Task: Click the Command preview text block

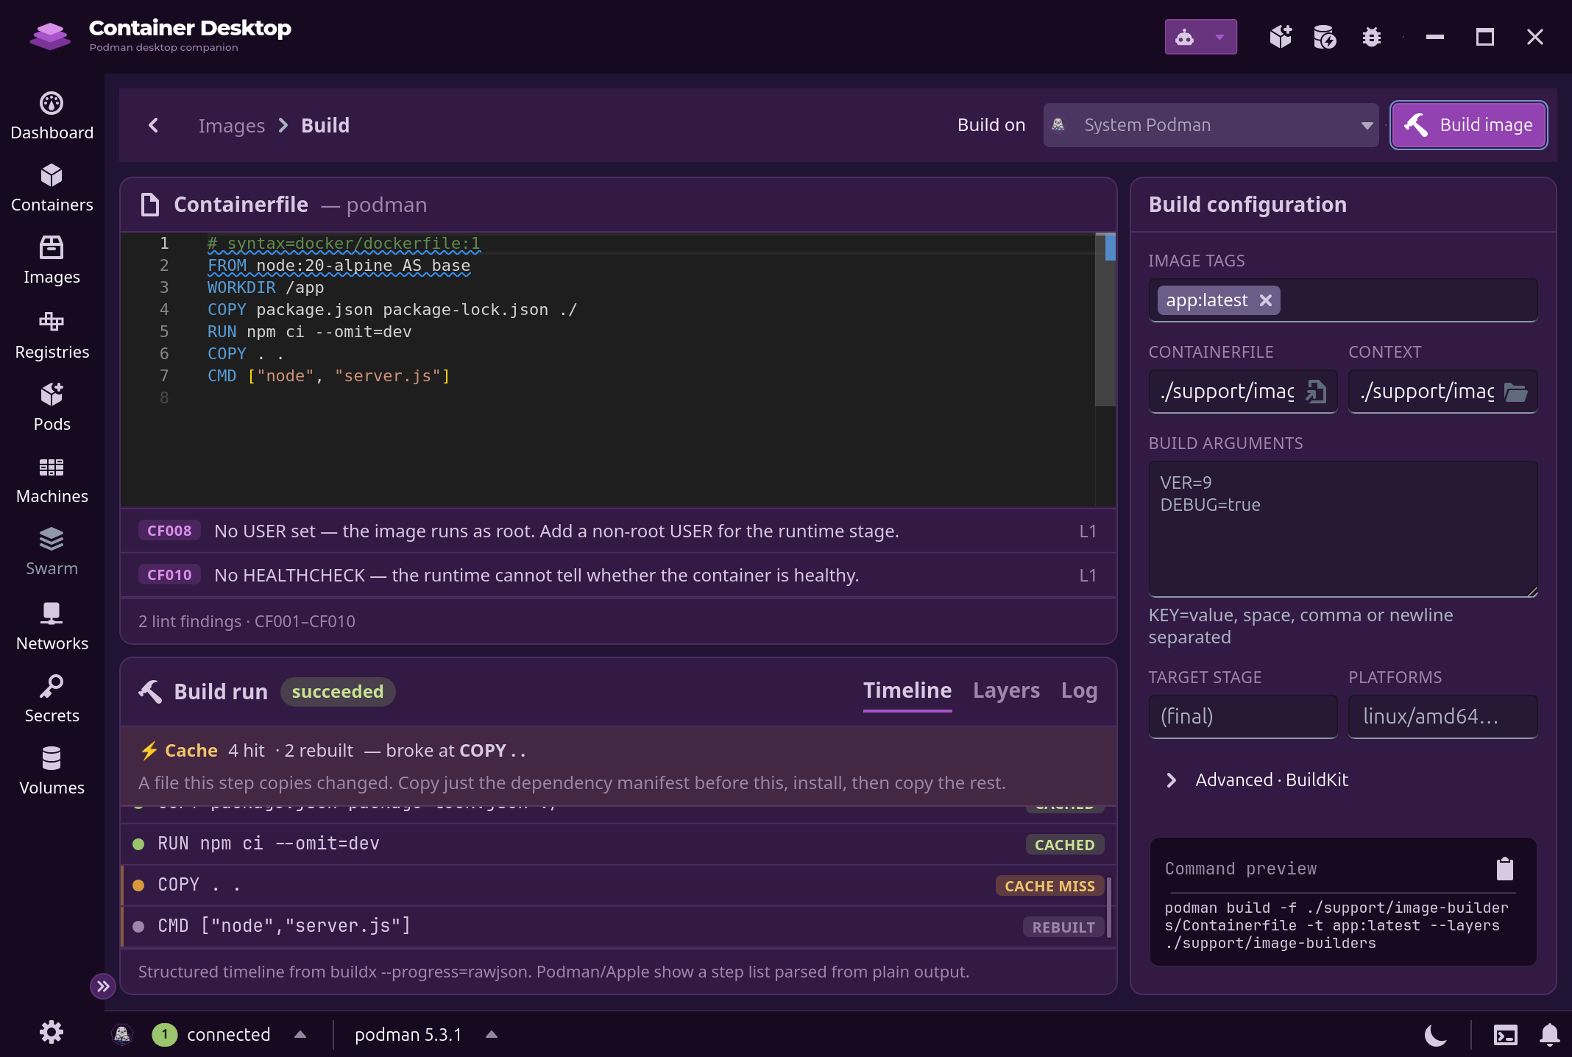Action: pos(1336,926)
